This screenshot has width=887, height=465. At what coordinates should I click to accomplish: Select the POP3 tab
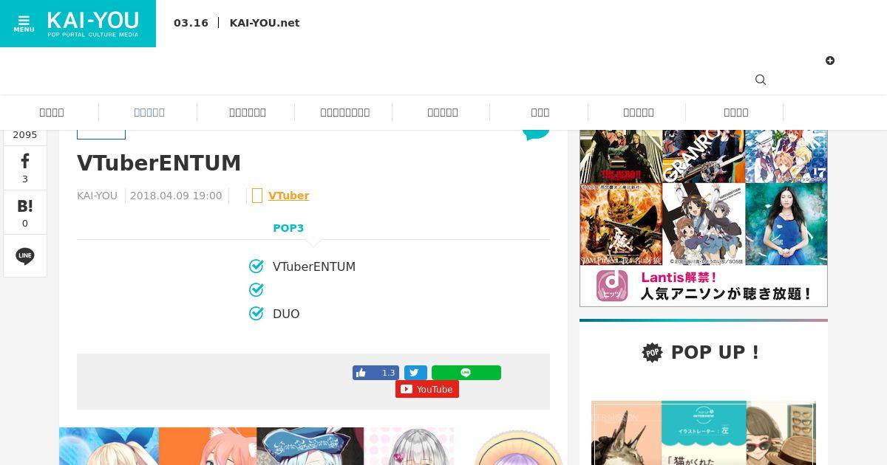click(x=288, y=228)
